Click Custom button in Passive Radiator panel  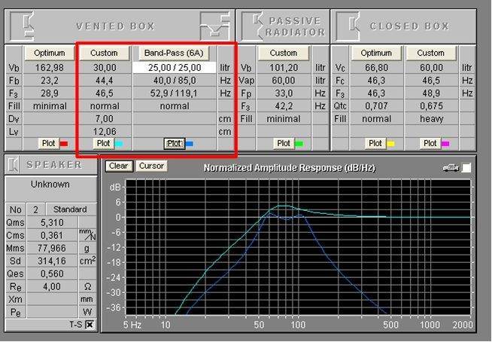[x=284, y=53]
